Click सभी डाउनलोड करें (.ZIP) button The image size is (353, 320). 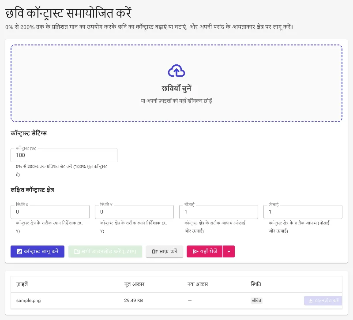[x=105, y=251]
